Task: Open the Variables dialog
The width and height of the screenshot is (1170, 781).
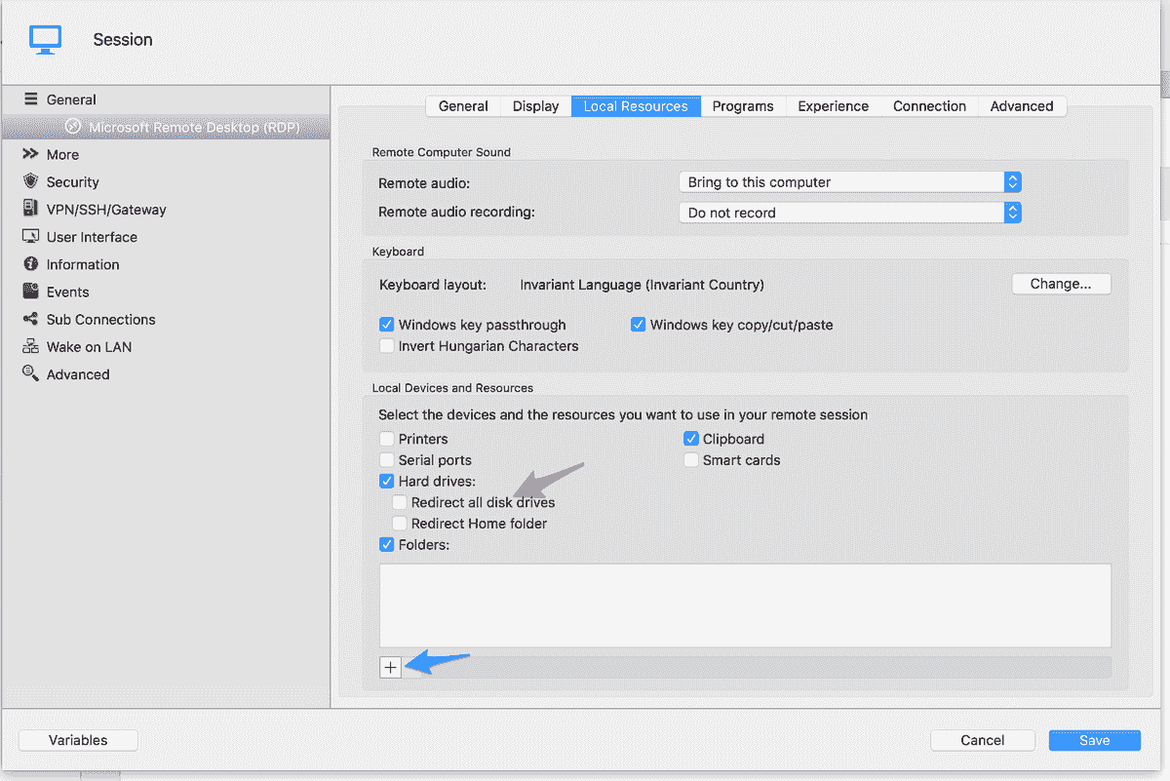Action: 77,739
